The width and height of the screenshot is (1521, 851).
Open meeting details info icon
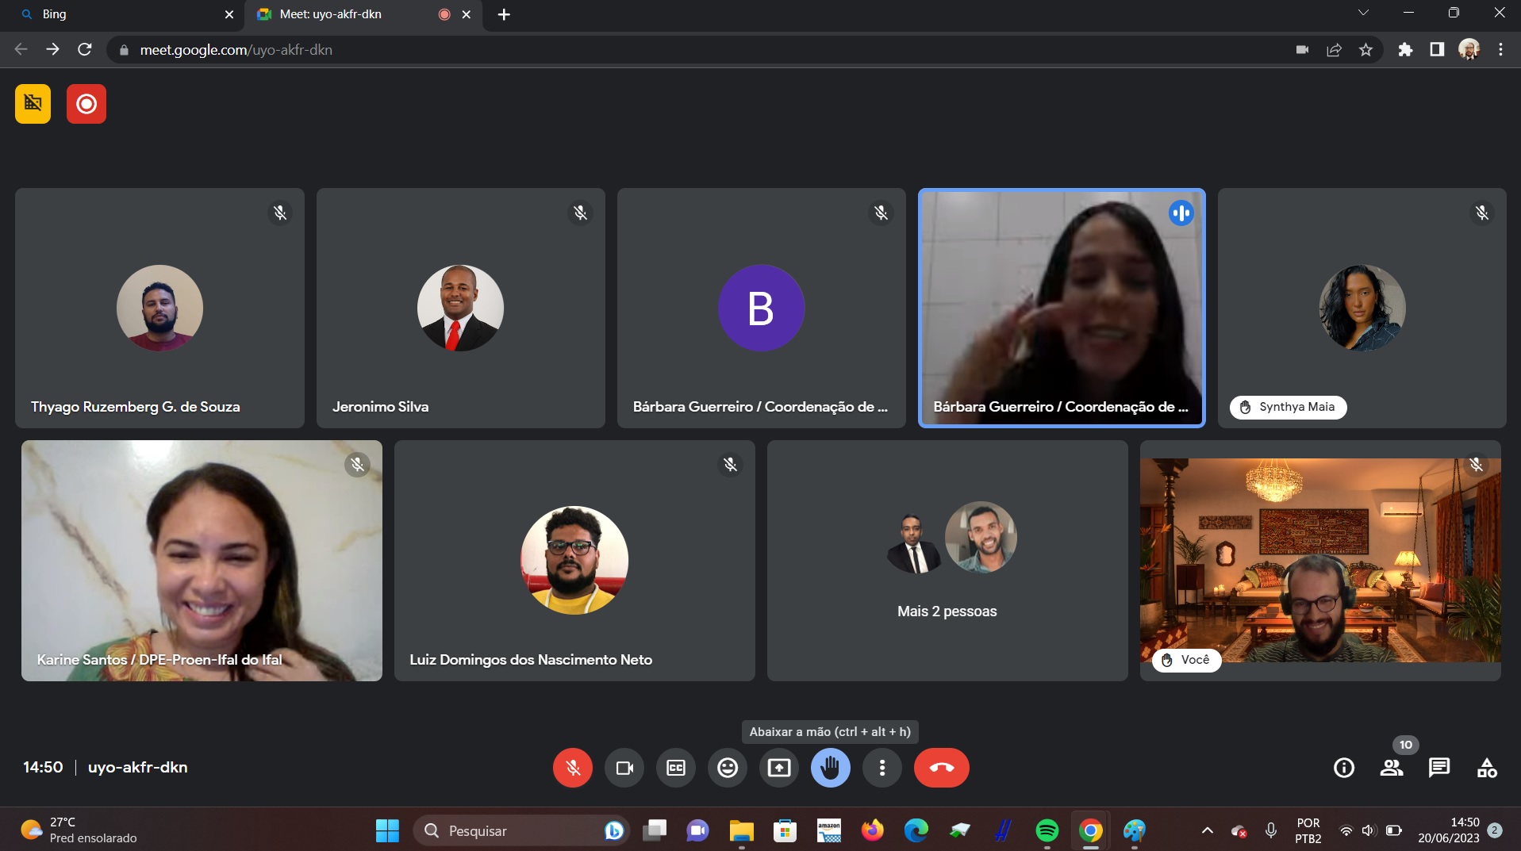pyautogui.click(x=1343, y=768)
